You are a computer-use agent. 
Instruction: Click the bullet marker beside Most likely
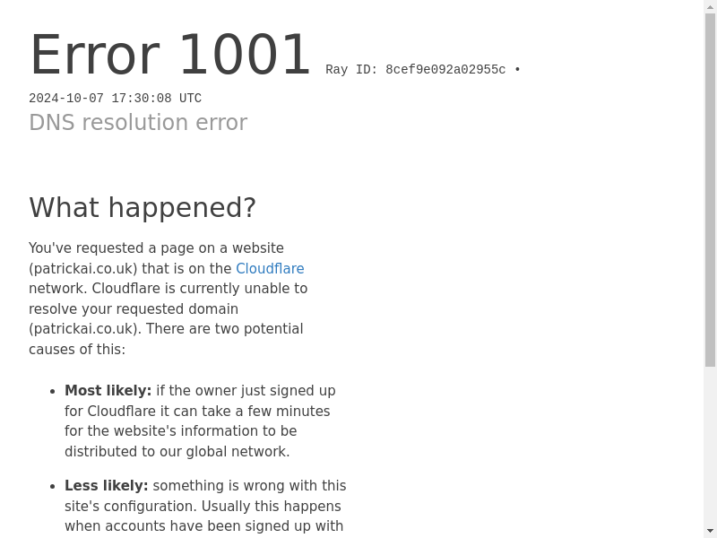coord(53,392)
